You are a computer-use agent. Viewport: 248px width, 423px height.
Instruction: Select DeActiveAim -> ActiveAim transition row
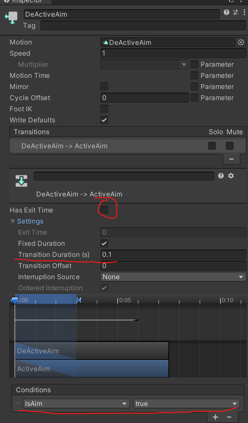64,146
